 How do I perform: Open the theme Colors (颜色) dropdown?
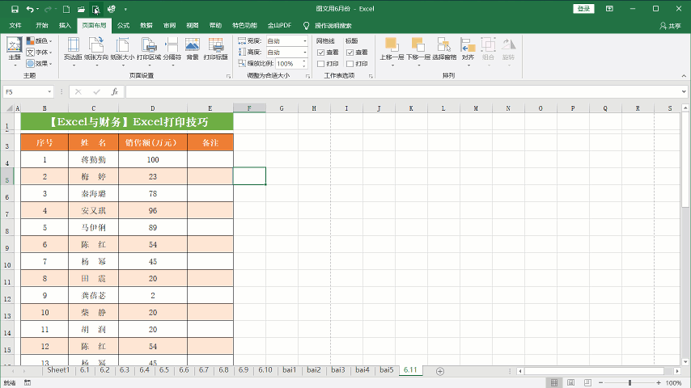(x=39, y=41)
